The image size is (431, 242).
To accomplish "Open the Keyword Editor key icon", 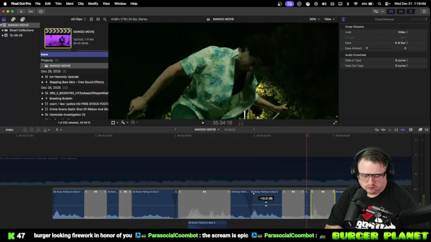I will click(31, 11).
